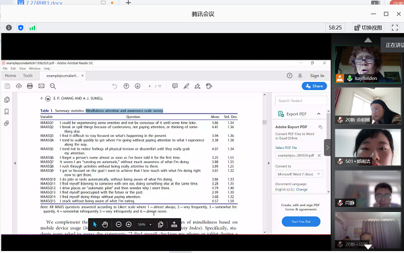Enter fullscreen mode in Tencent Meeting

[395, 28]
